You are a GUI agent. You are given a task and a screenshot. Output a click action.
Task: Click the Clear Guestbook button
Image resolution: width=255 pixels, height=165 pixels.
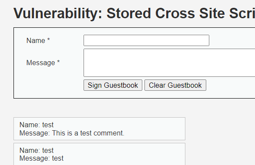point(175,85)
